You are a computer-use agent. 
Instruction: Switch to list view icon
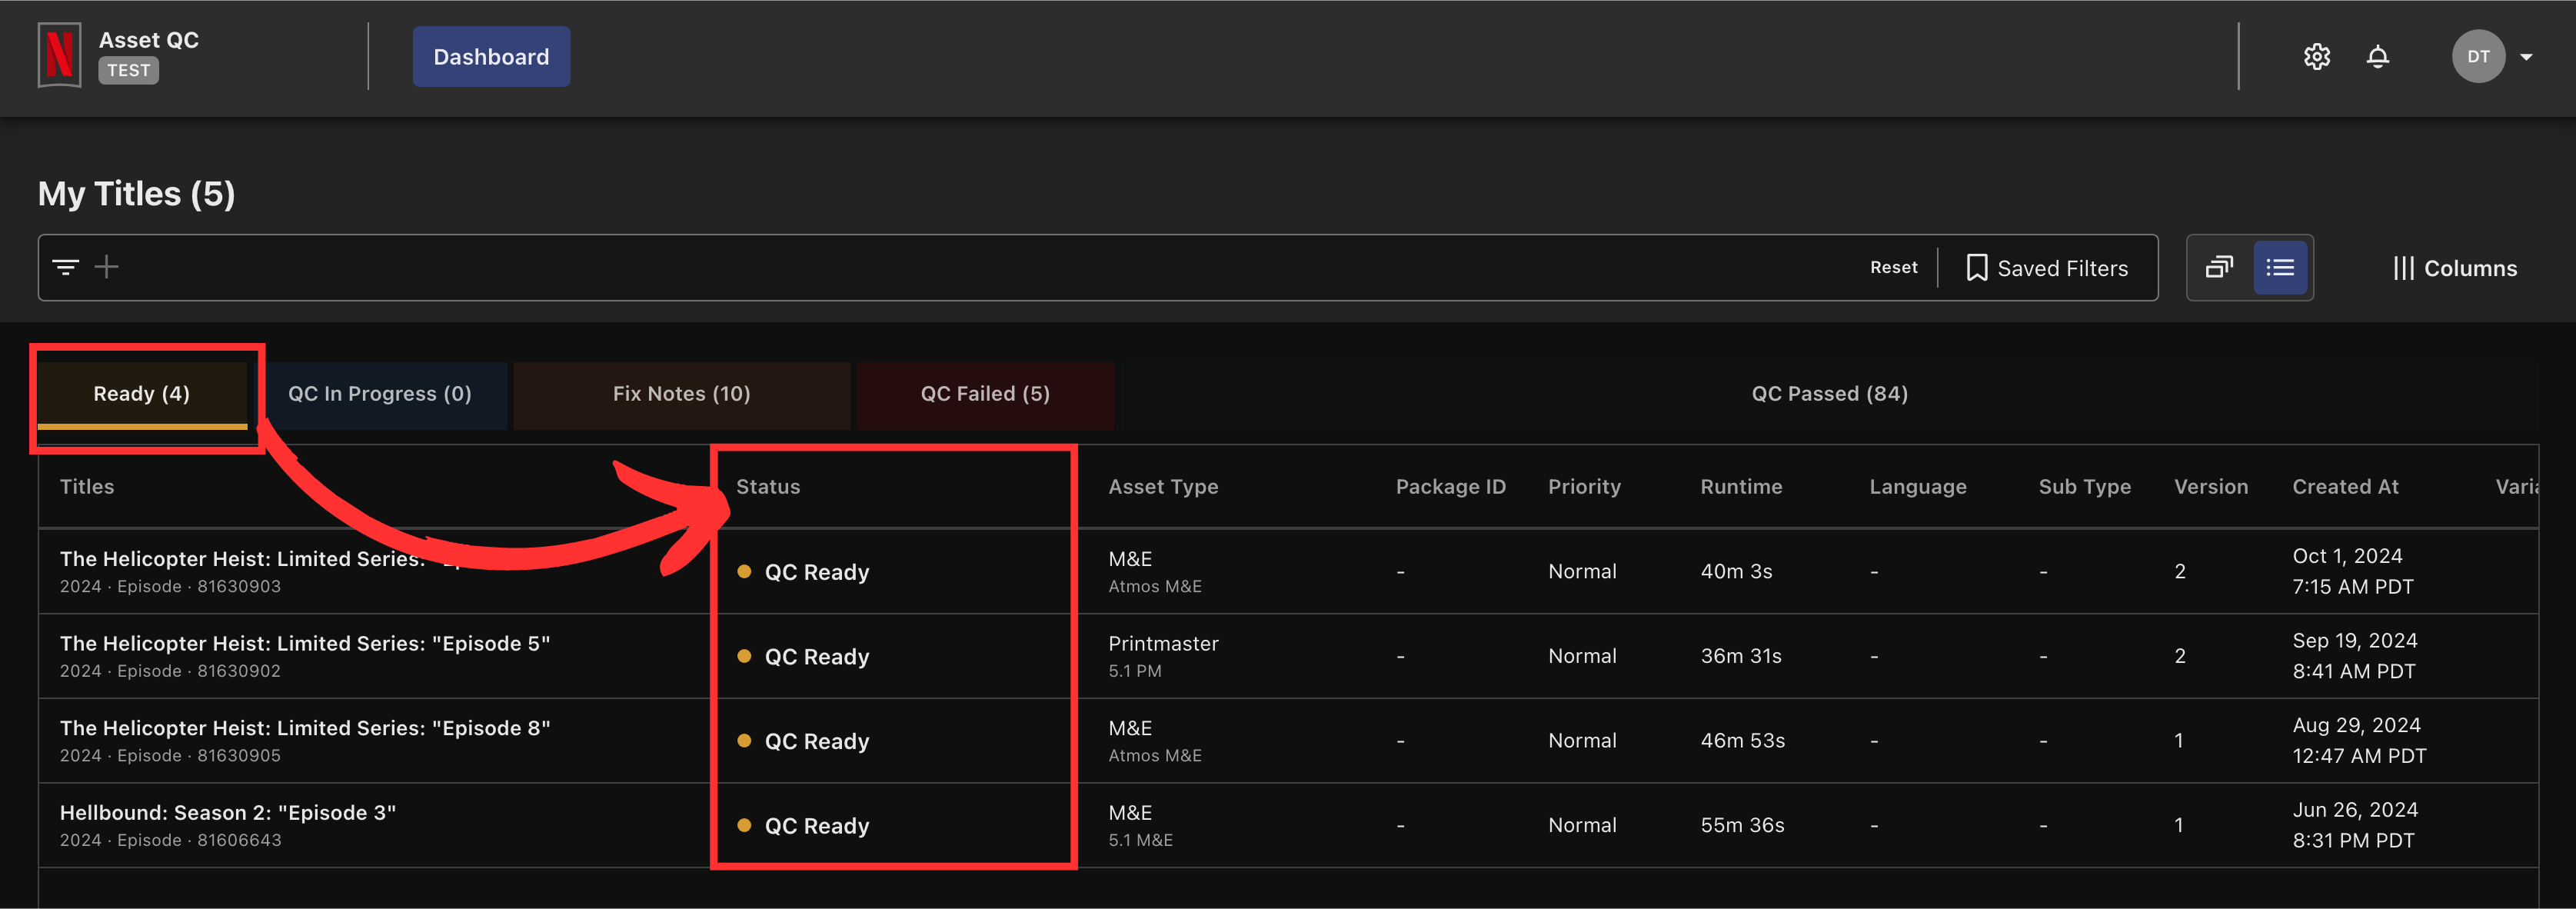(x=2279, y=267)
